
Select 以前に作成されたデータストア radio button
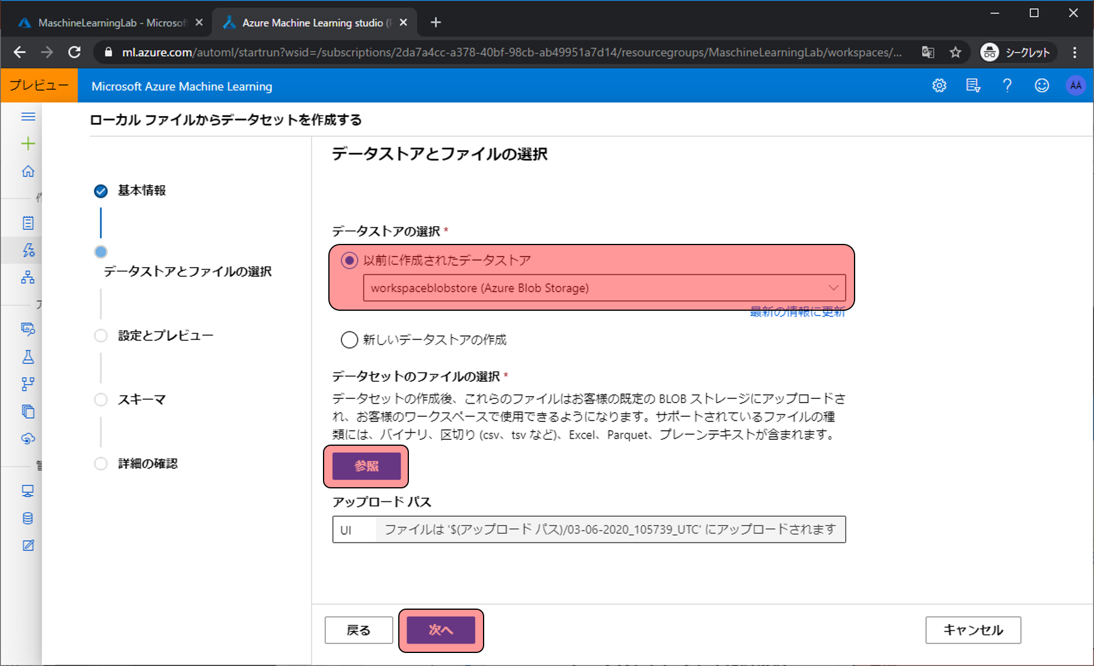(x=349, y=260)
